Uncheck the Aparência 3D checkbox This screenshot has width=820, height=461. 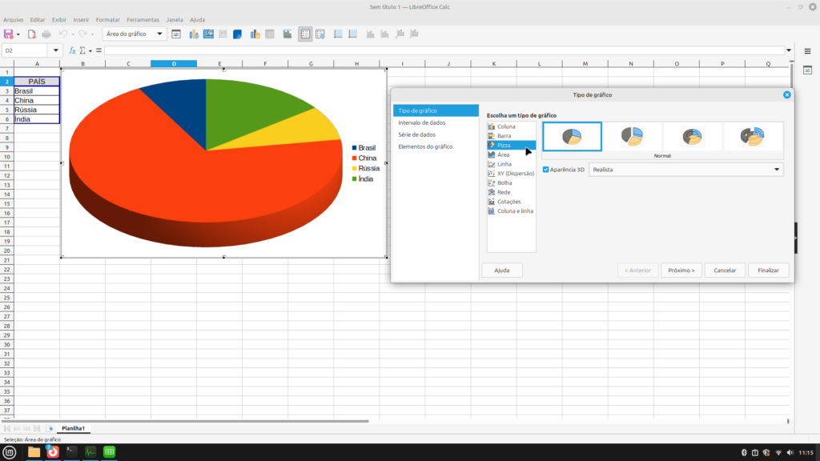coord(546,170)
